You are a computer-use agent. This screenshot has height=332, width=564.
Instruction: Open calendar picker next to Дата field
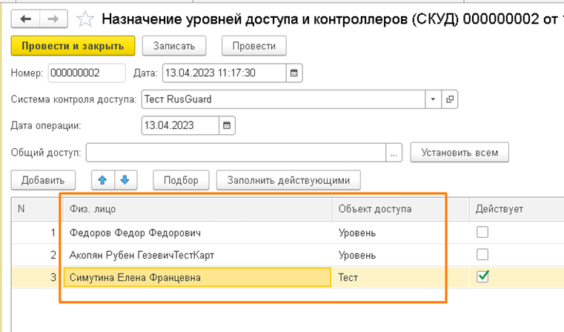(293, 73)
